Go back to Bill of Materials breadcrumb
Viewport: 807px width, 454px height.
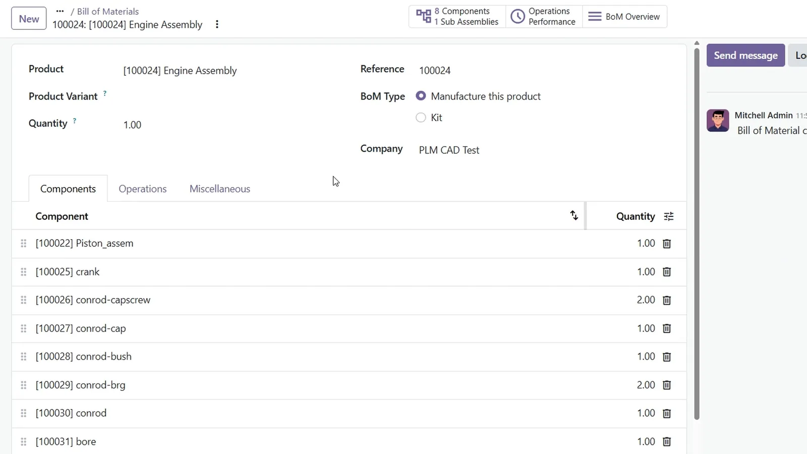coord(108,11)
